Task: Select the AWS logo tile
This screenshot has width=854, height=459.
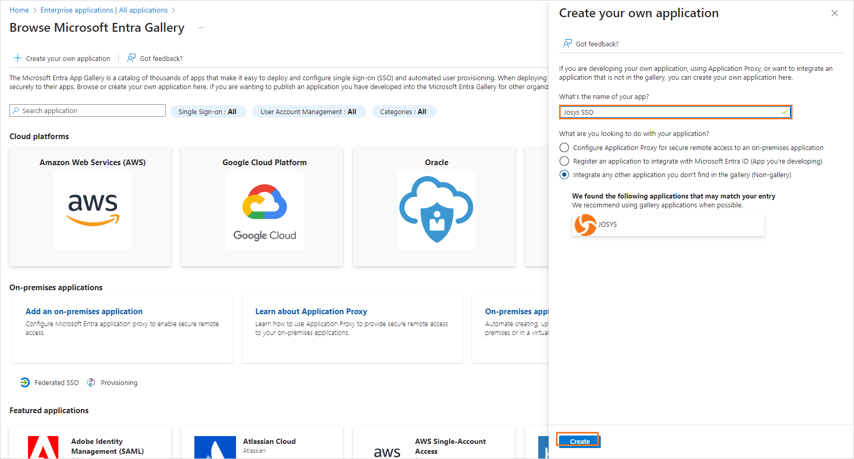Action: pos(93,210)
